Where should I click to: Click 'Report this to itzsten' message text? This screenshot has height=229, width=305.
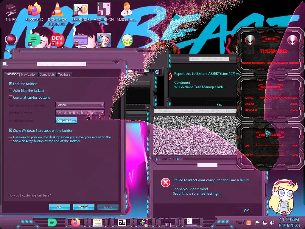point(208,74)
